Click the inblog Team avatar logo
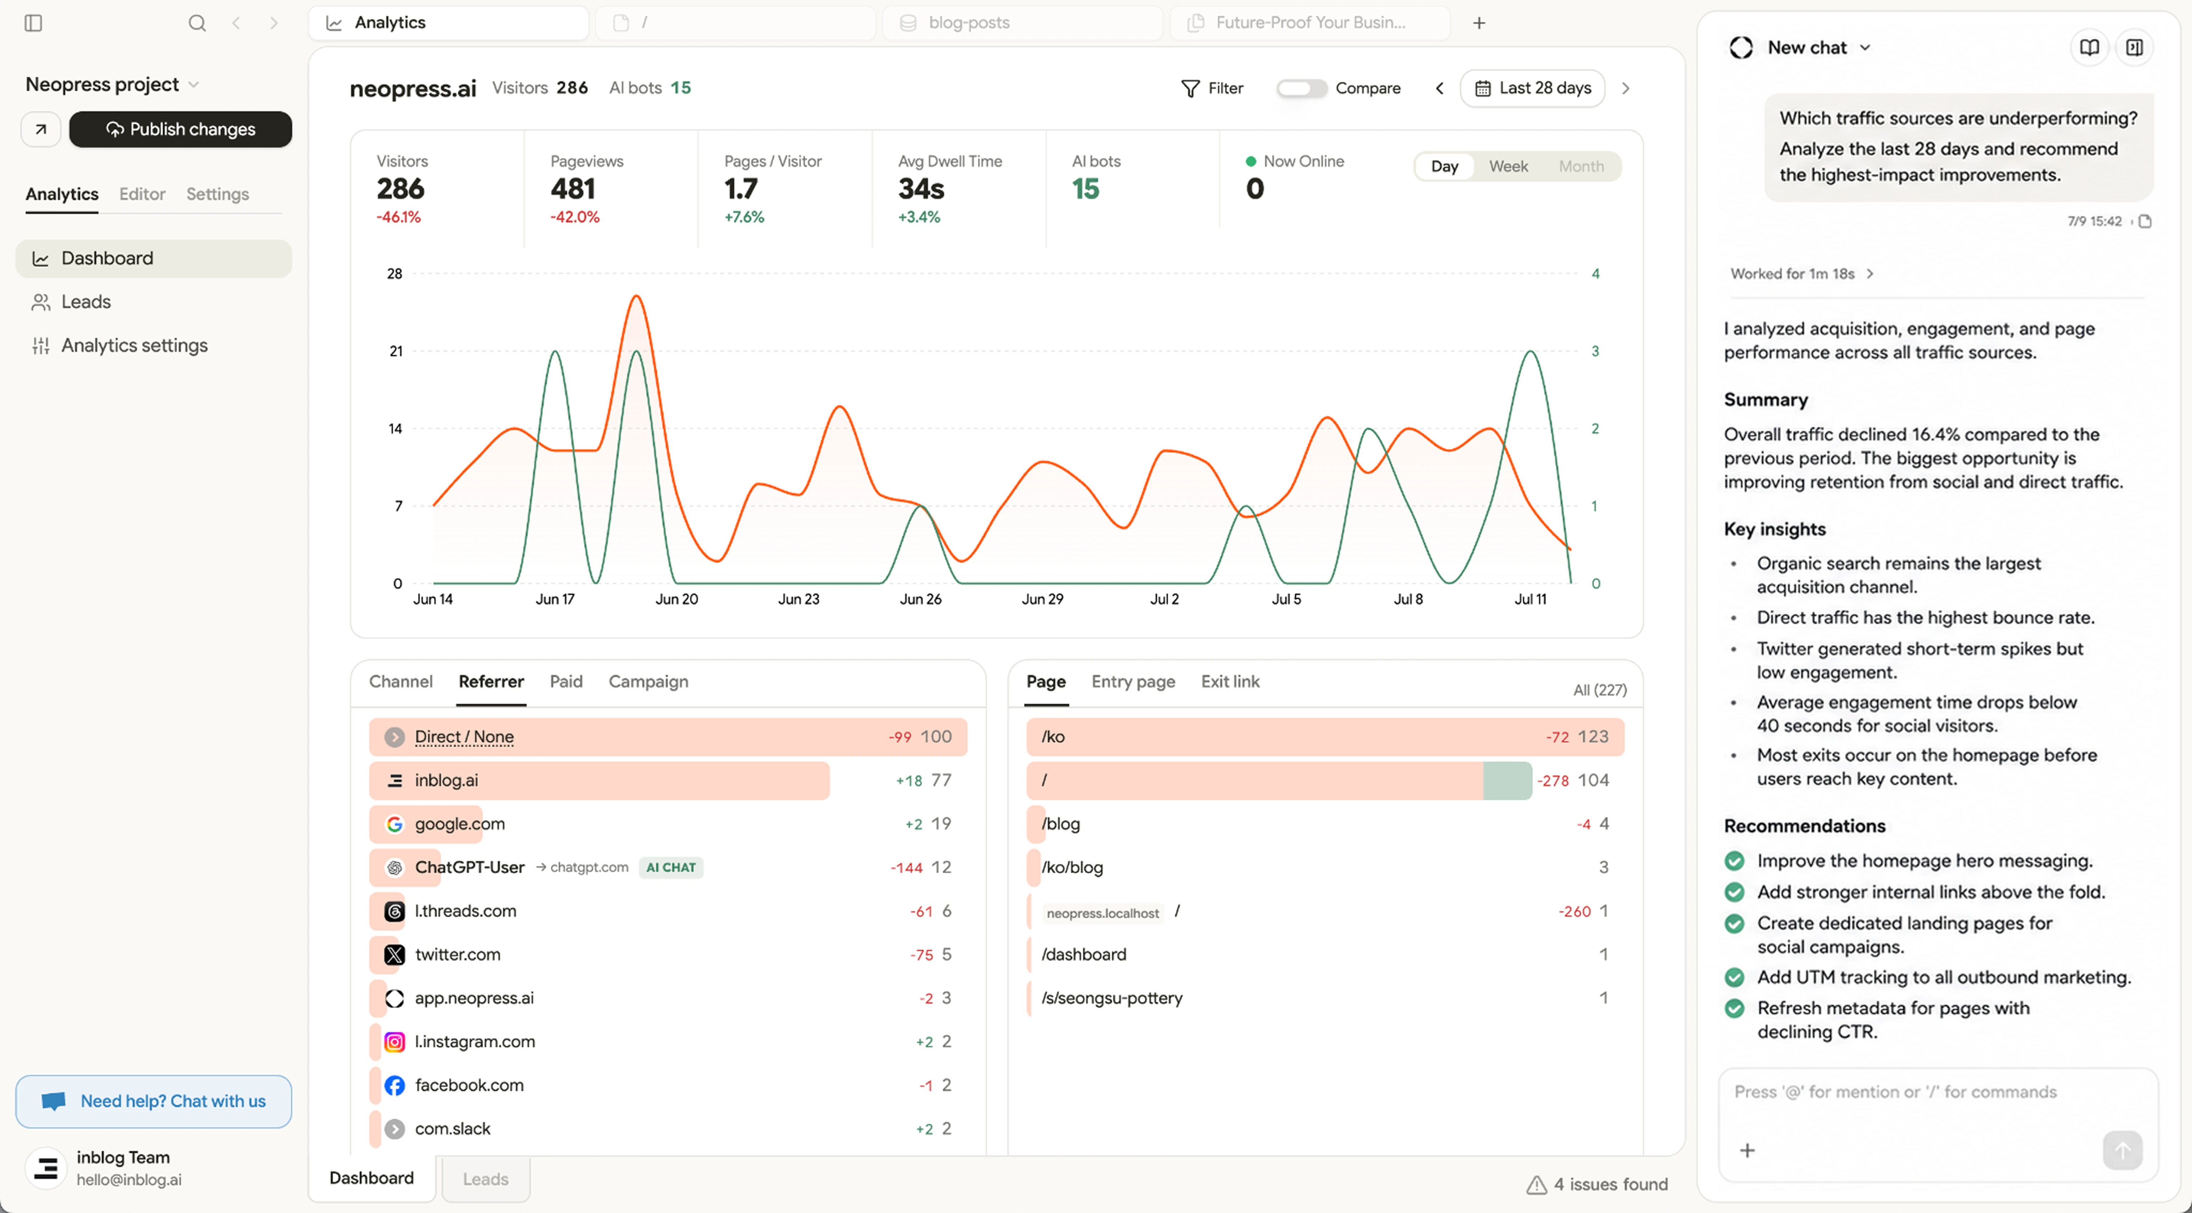Image resolution: width=2192 pixels, height=1213 pixels. tap(46, 1168)
